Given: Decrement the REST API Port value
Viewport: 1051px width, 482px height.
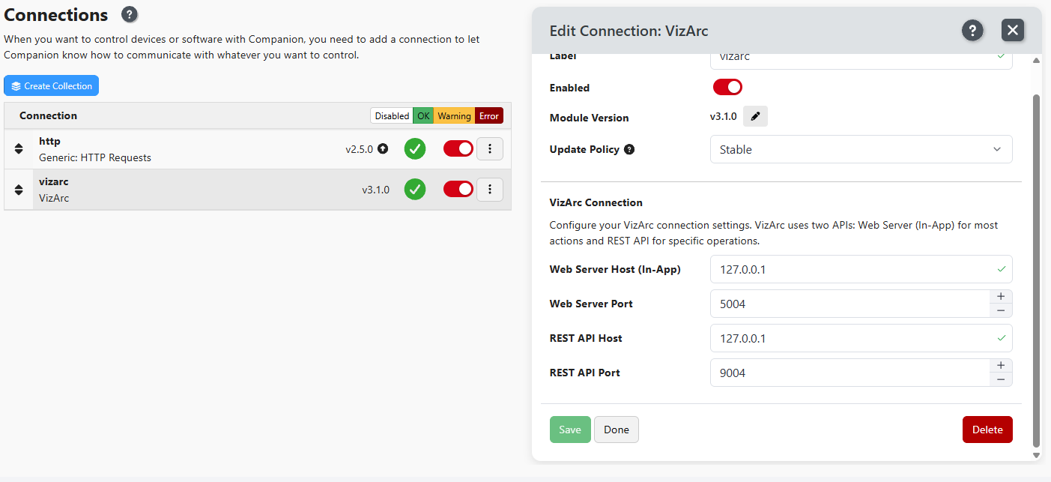Looking at the screenshot, I should tap(1001, 379).
